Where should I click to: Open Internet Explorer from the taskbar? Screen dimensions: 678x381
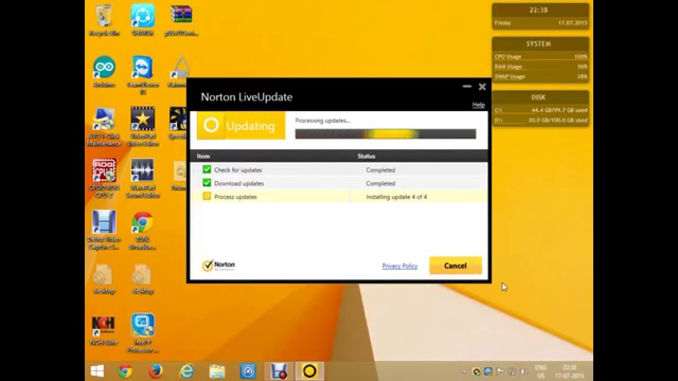[186, 371]
